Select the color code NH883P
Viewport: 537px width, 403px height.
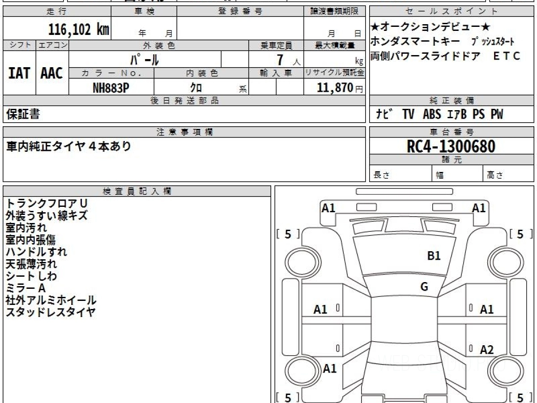point(111,88)
